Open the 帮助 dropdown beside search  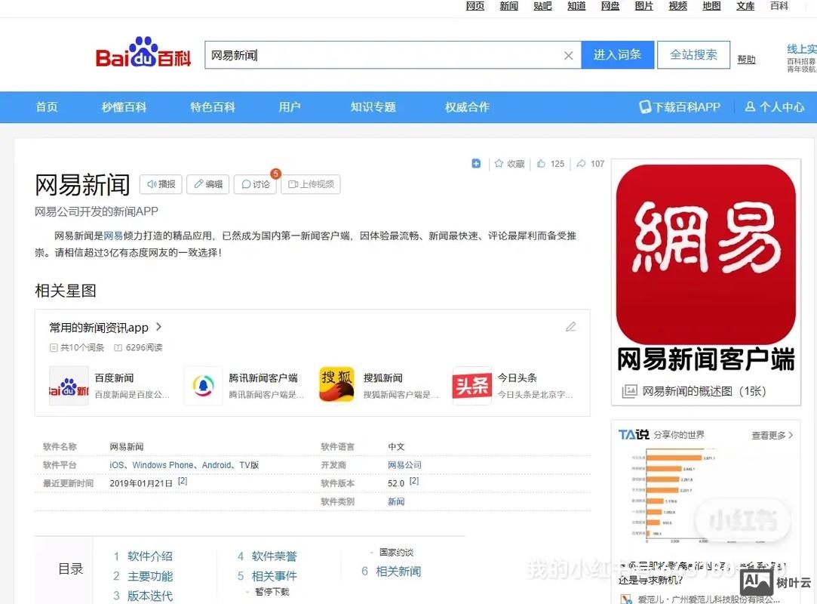click(x=747, y=59)
